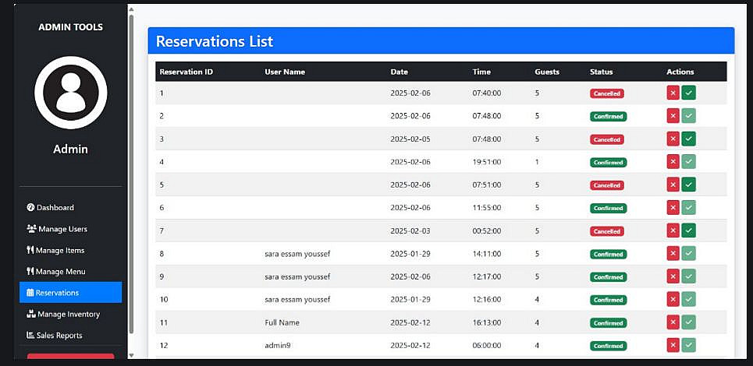Click the Admin profile avatar
The image size is (753, 366).
pos(70,93)
